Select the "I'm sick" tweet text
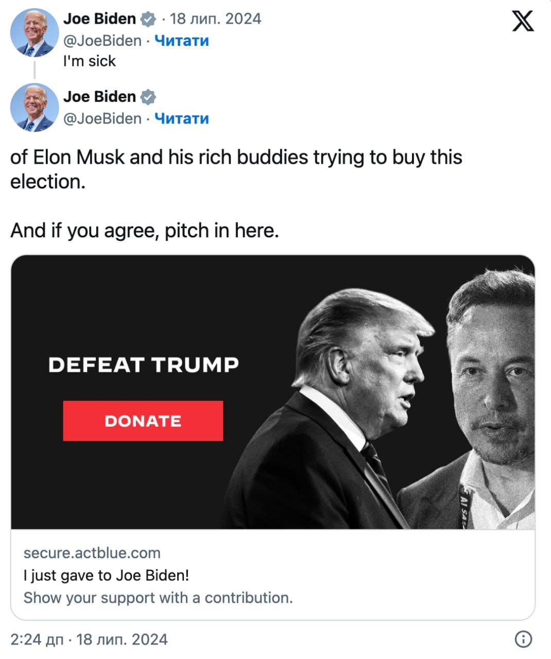Viewport: 551px width, 659px height. [x=90, y=61]
